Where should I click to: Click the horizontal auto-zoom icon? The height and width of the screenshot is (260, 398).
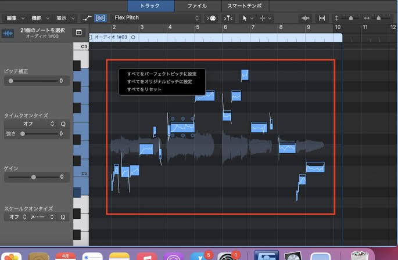pos(322,18)
